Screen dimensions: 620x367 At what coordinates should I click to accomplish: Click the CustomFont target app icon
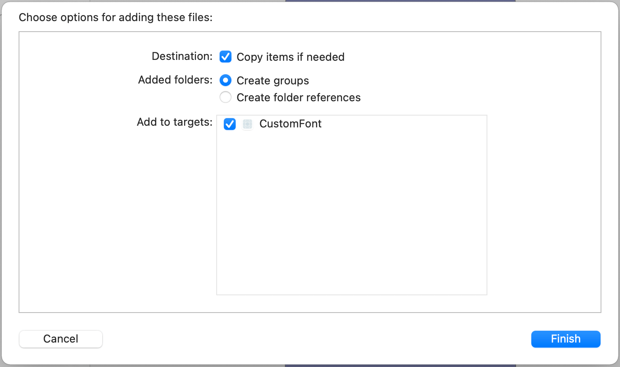(x=247, y=124)
